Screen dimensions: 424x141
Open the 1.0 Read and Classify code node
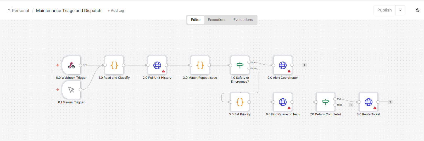click(x=114, y=65)
